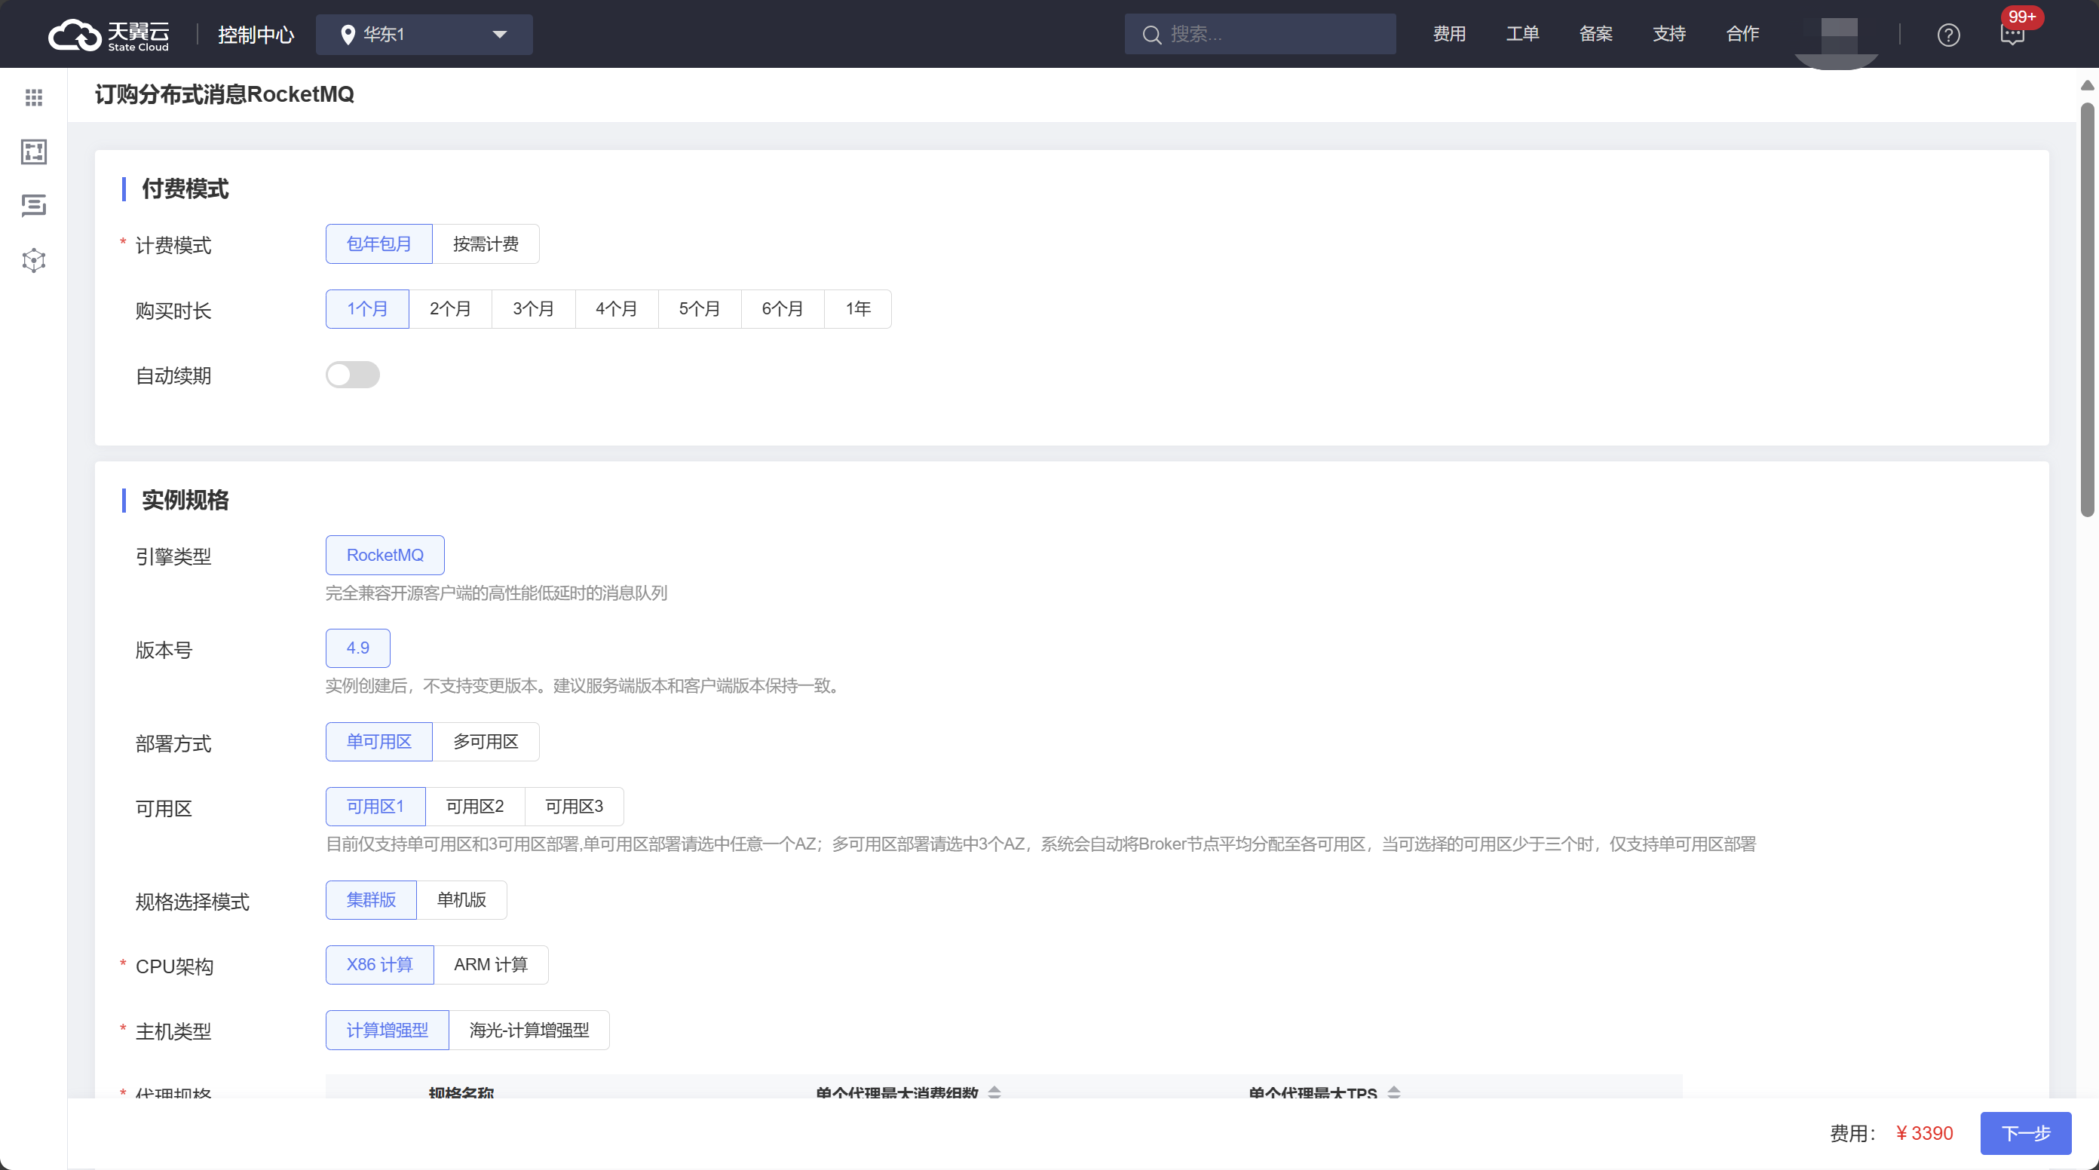The height and width of the screenshot is (1170, 2099).
Task: Open the notifications message icon
Action: (x=2012, y=35)
